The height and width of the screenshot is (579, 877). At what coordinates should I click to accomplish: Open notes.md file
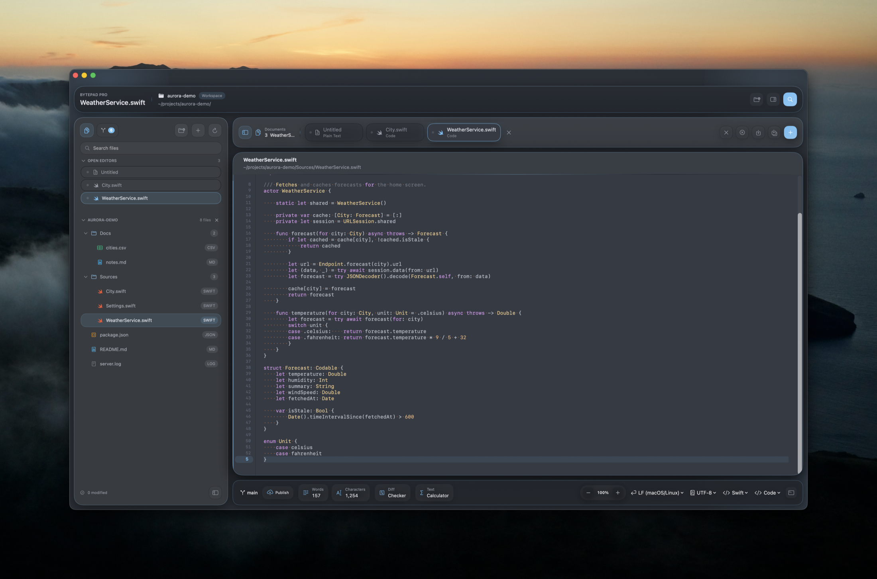click(151, 262)
